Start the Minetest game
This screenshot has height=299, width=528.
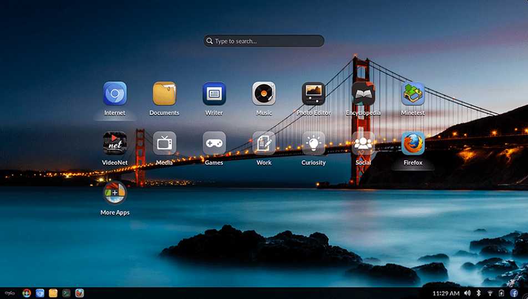coord(413,94)
